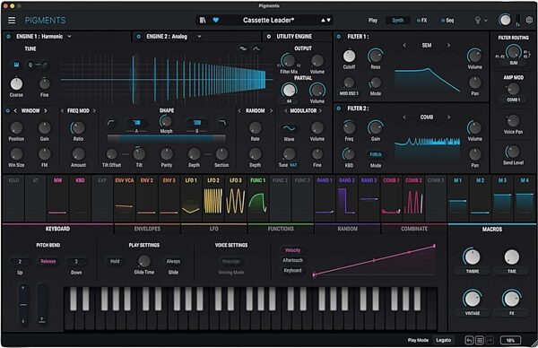Adjust the master volume knob
The width and height of the screenshot is (538, 348).
point(505,21)
